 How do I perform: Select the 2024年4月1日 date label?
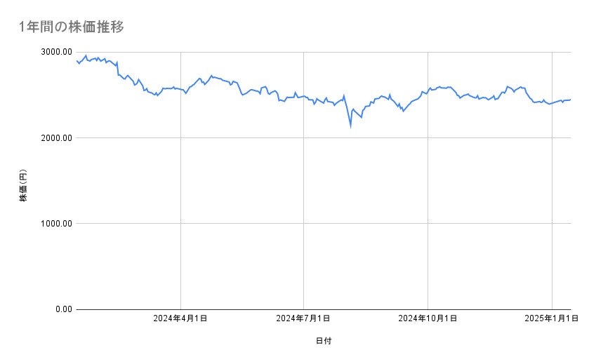coord(180,318)
